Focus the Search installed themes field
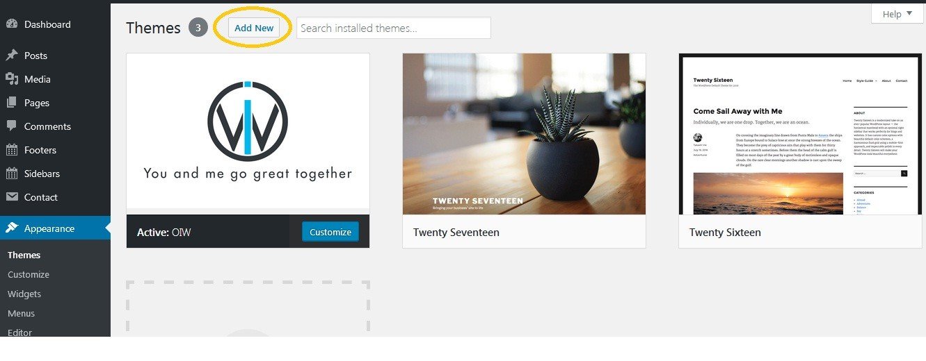926x361 pixels. (394, 28)
